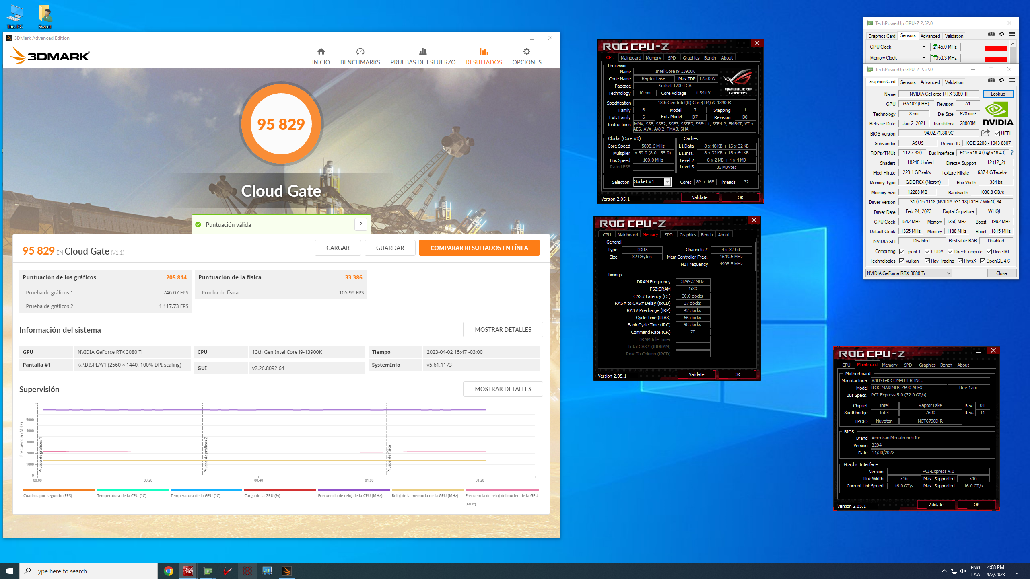
Task: Open the BENCHMARKS gauge icon
Action: tap(360, 51)
